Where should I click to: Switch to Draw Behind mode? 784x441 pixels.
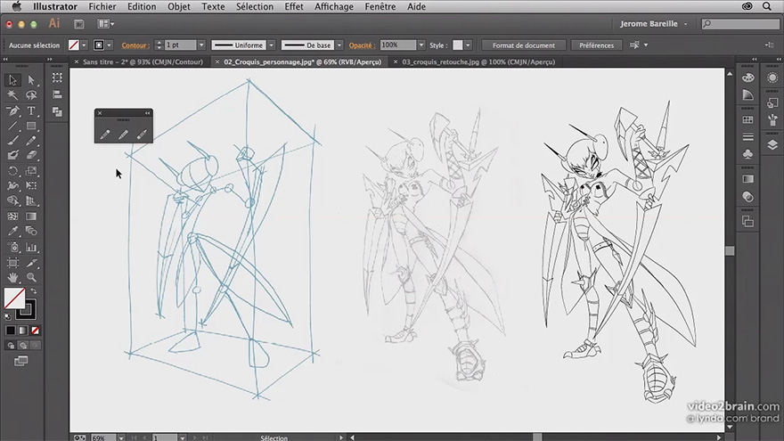click(x=23, y=346)
